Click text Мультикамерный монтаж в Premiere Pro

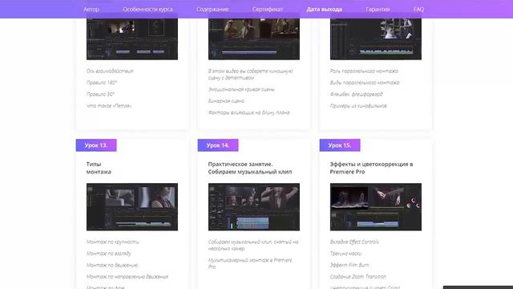[x=250, y=263]
